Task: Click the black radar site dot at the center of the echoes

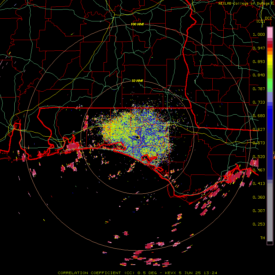Action: (x=137, y=137)
